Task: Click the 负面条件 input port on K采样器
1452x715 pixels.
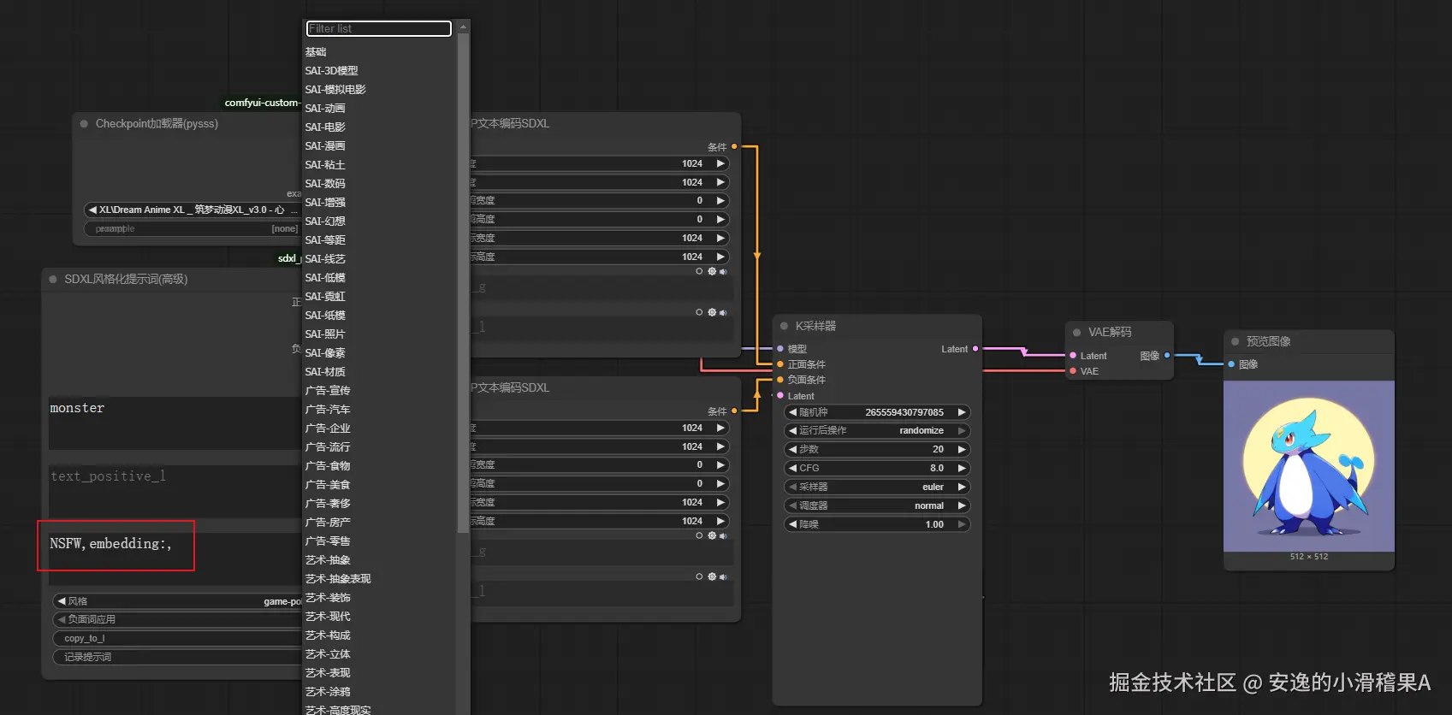Action: (x=780, y=380)
